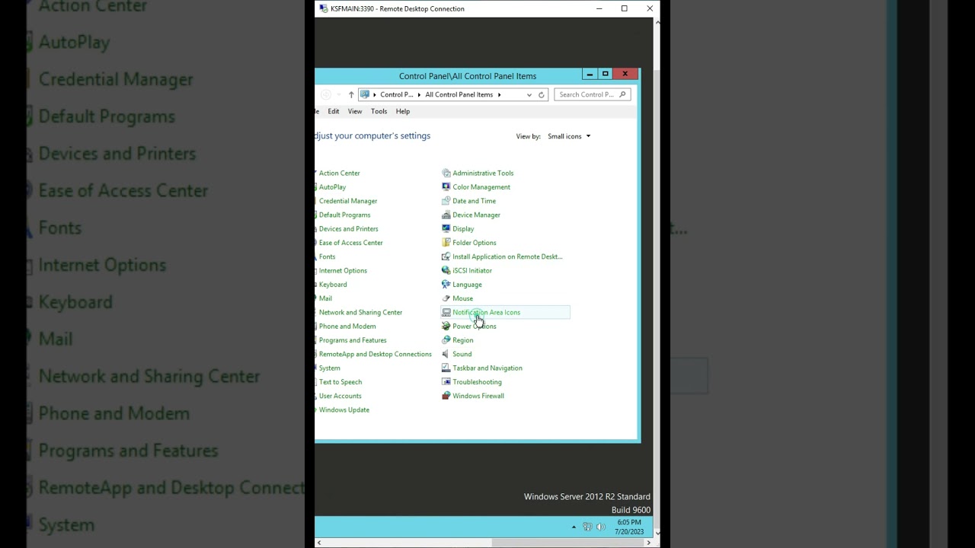Show hidden tray icons arrow

(x=574, y=527)
